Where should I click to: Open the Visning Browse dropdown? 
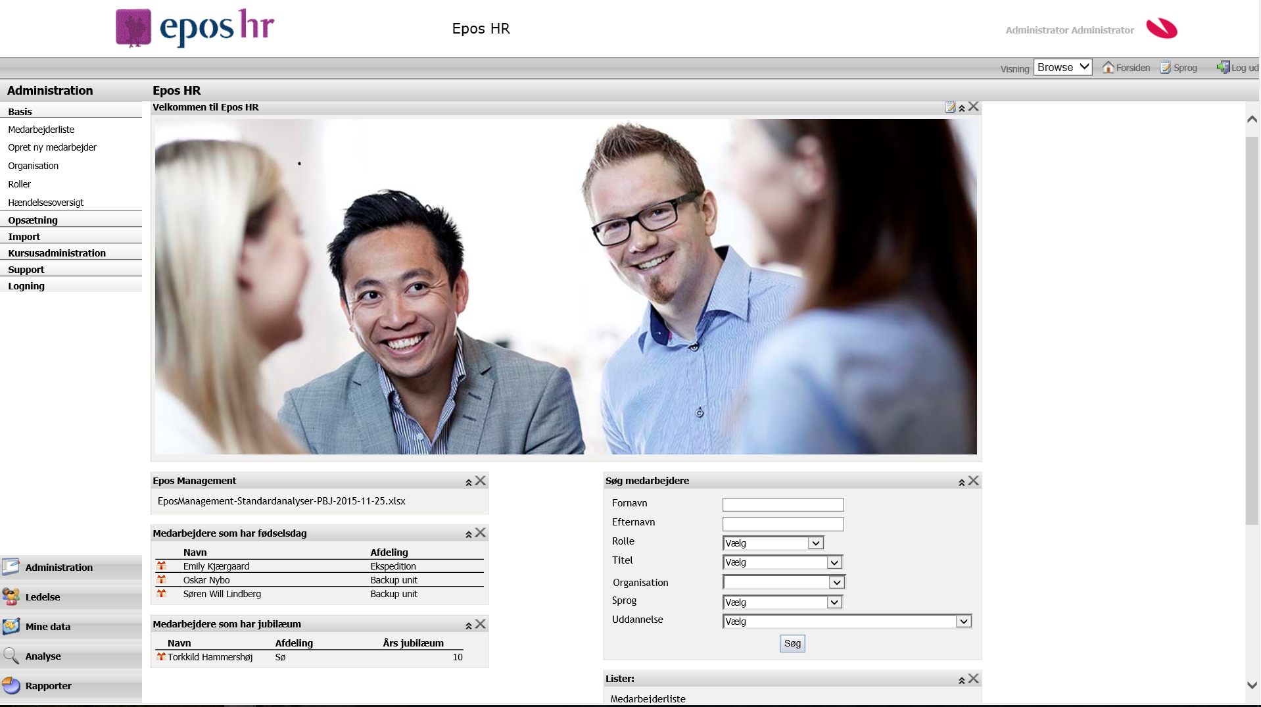tap(1062, 67)
